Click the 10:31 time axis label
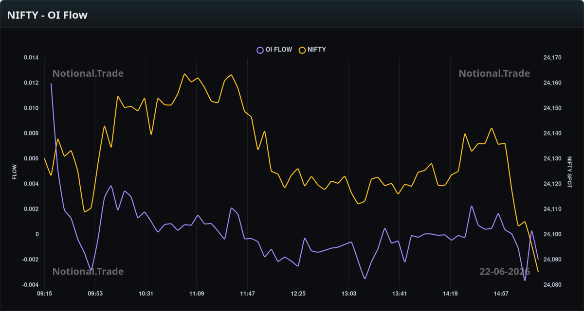Viewport: 584px width, 311px height. [x=146, y=294]
